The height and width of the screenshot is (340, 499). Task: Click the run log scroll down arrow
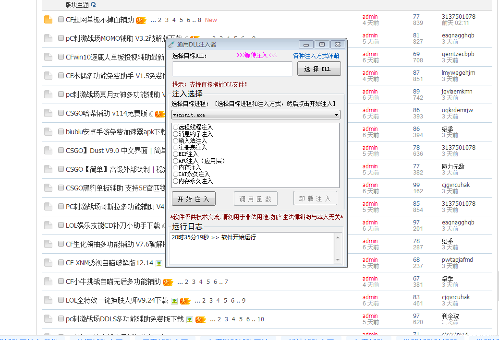coord(338,259)
